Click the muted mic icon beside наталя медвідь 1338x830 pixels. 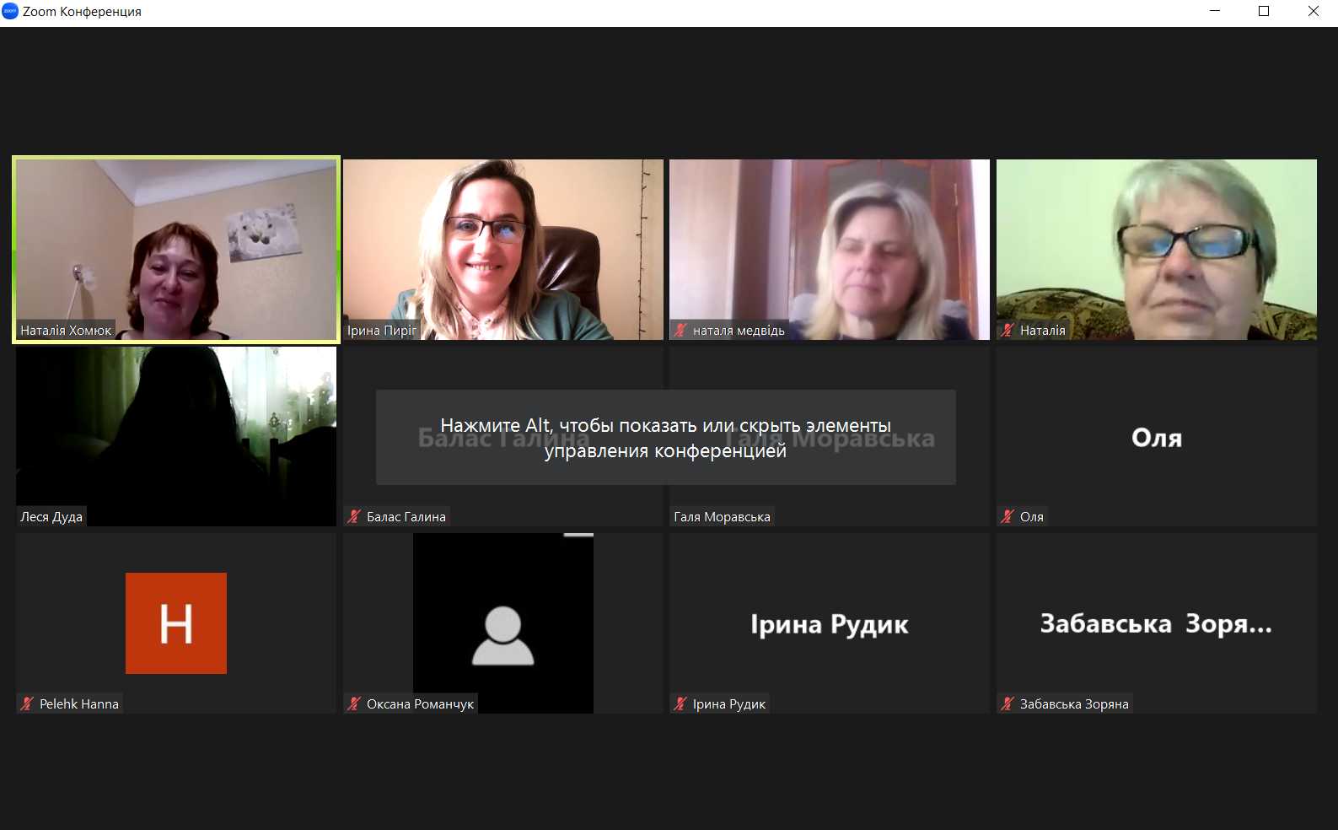[680, 331]
